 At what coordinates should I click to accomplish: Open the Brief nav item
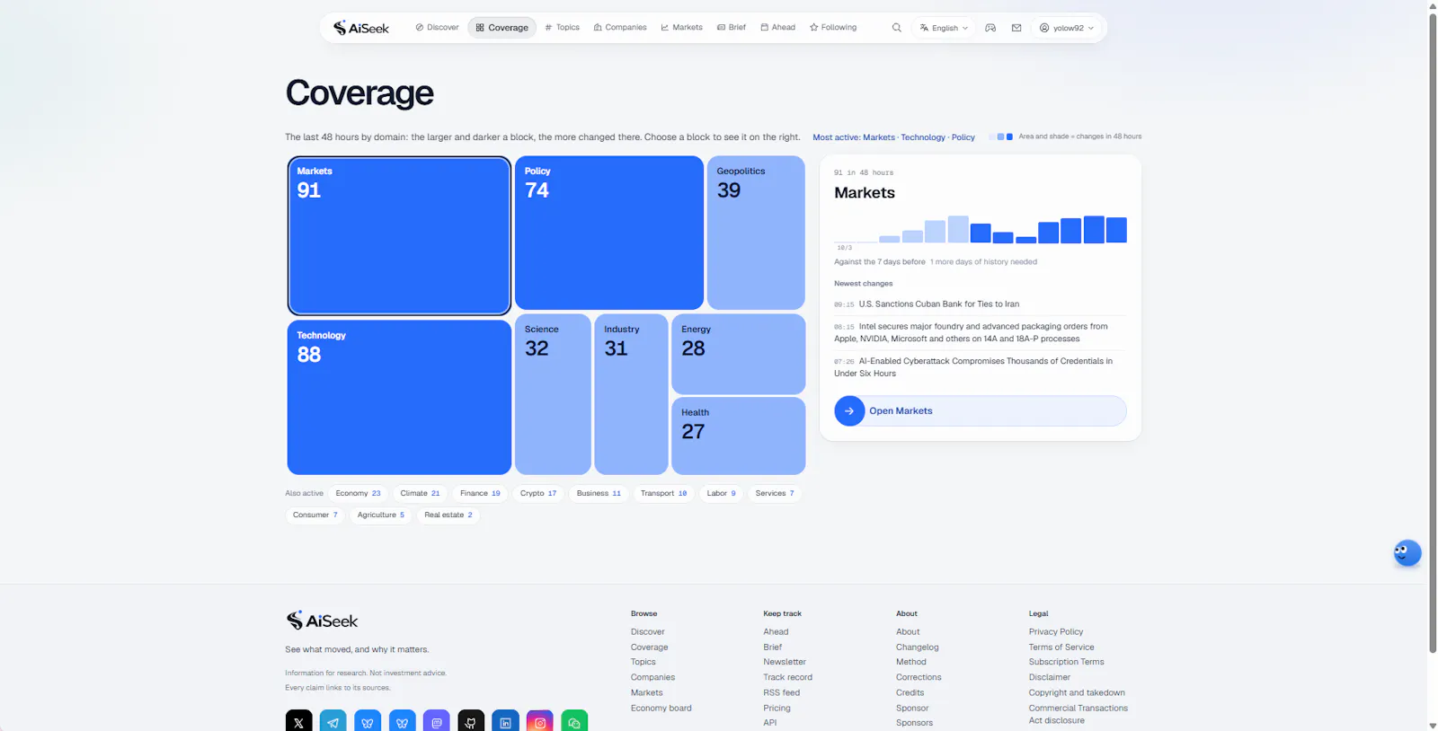[732, 28]
